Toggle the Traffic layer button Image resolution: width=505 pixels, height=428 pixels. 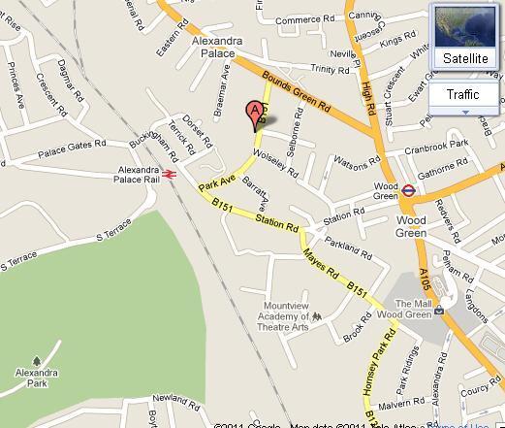[463, 94]
